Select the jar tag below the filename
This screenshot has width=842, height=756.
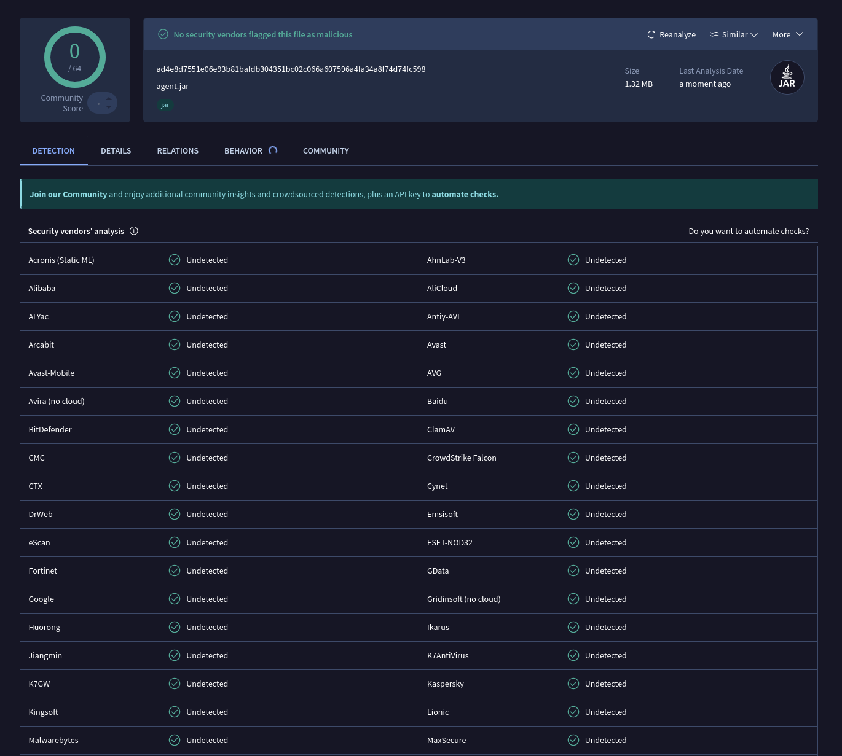[x=165, y=105]
